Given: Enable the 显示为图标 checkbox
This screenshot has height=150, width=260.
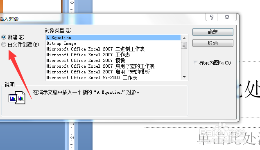Looking at the screenshot, I should coord(195,63).
